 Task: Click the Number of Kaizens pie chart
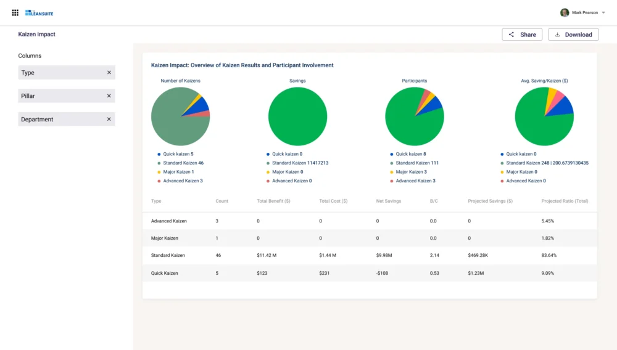click(x=180, y=116)
